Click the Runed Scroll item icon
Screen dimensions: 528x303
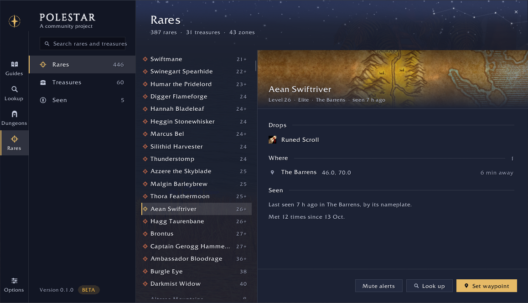click(x=272, y=140)
